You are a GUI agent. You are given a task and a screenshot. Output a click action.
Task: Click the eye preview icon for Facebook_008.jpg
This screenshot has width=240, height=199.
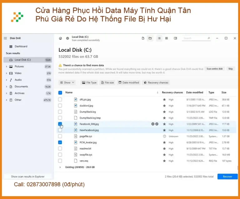click(153, 124)
